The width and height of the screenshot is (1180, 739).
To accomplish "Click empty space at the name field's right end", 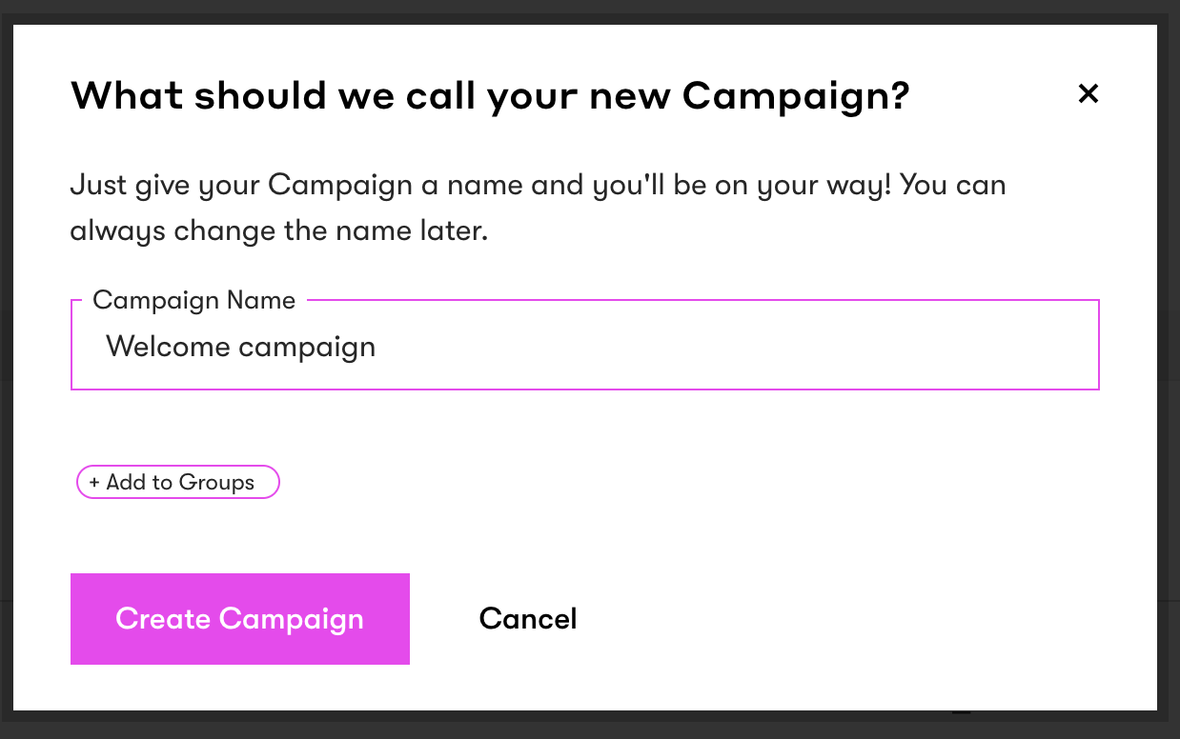I will pyautogui.click(x=1048, y=347).
